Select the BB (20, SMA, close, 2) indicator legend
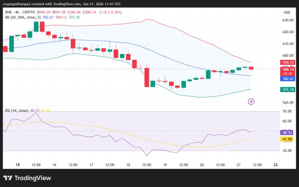 [23, 17]
